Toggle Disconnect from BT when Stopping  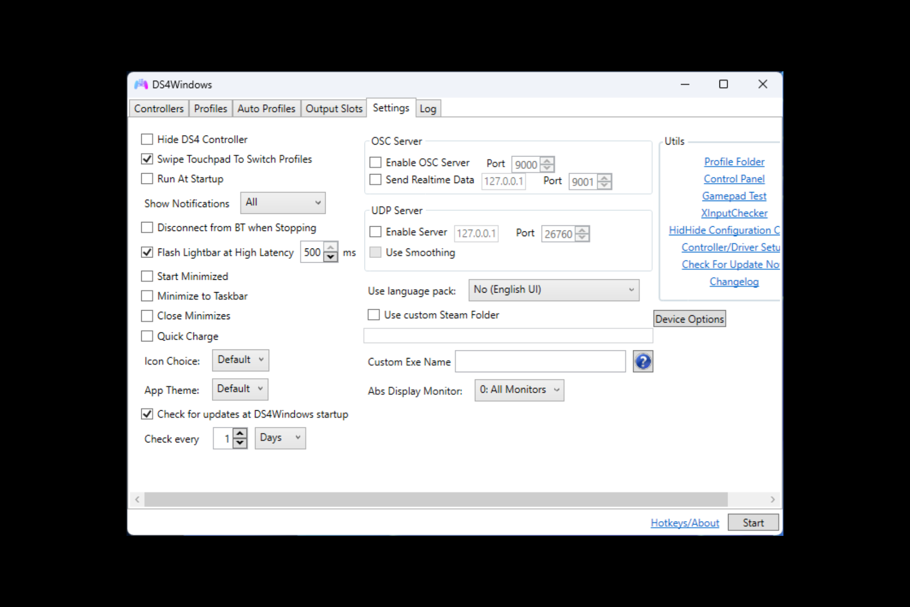147,228
